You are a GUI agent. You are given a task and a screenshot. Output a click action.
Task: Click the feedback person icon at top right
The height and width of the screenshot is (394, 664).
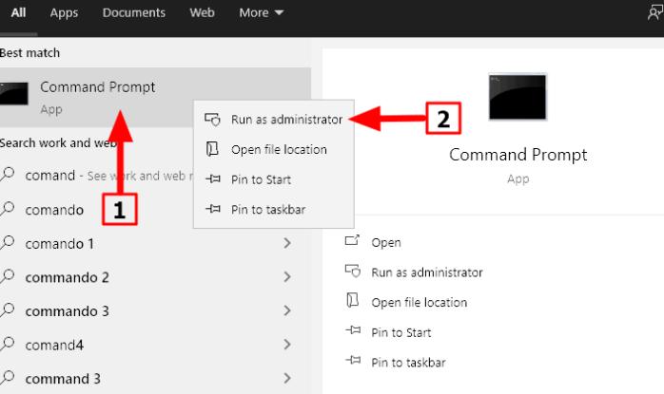[654, 12]
